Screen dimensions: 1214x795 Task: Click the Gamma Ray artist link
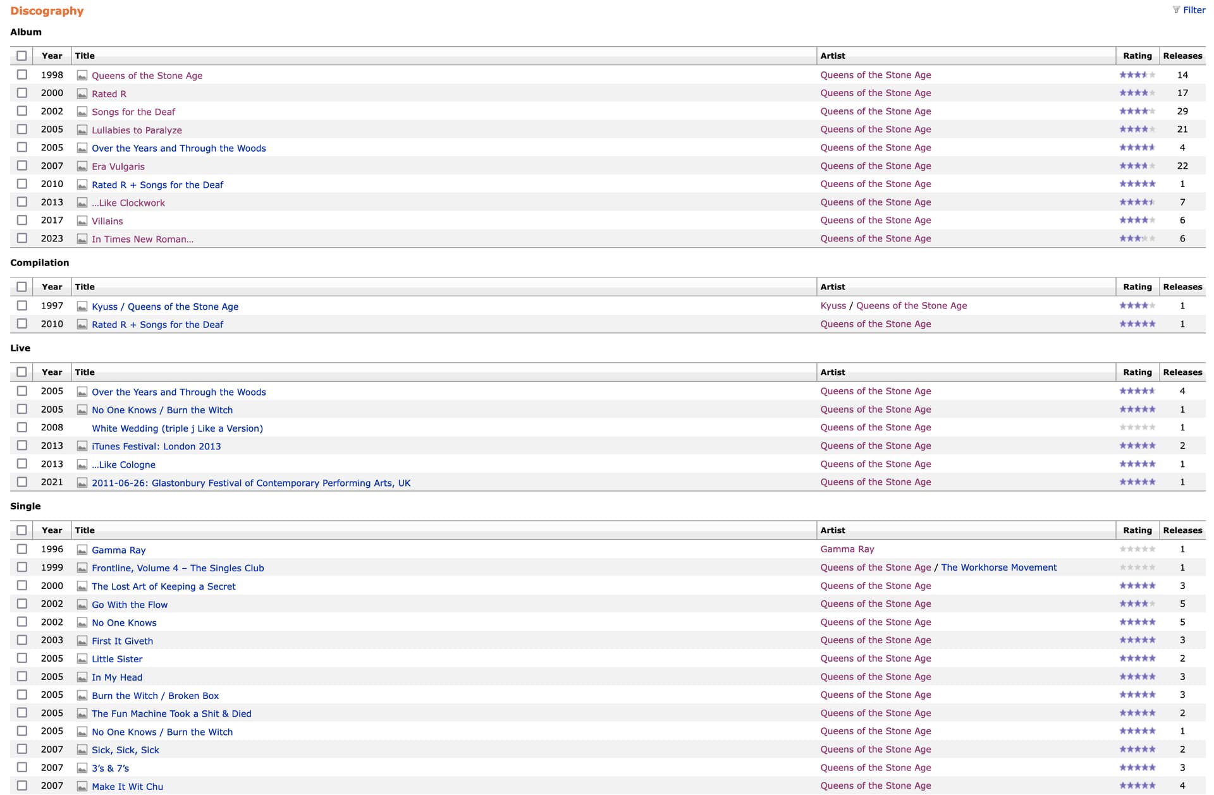click(x=847, y=549)
